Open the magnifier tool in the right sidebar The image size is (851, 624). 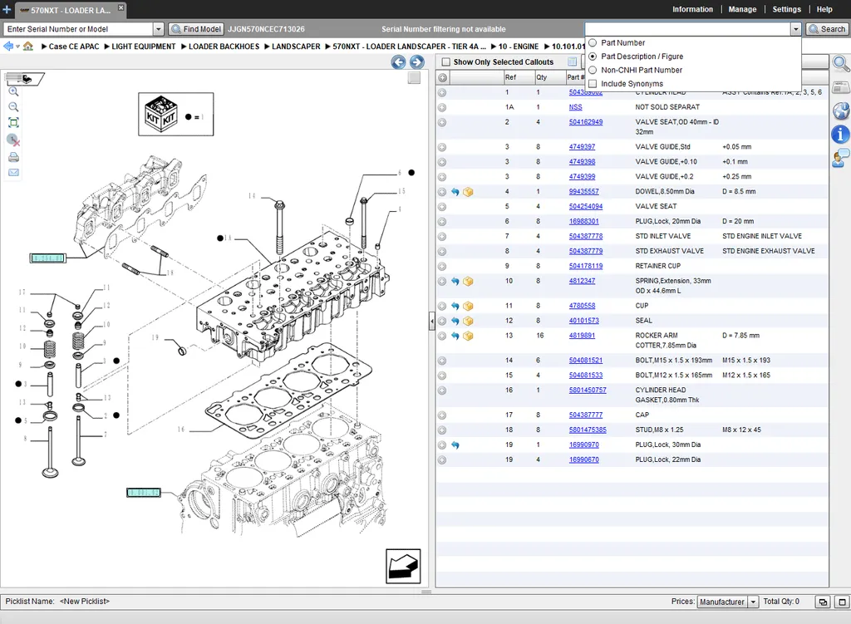tap(841, 64)
